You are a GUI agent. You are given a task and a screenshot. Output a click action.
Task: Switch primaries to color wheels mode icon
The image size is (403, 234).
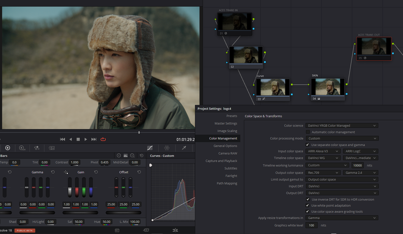[x=119, y=156]
